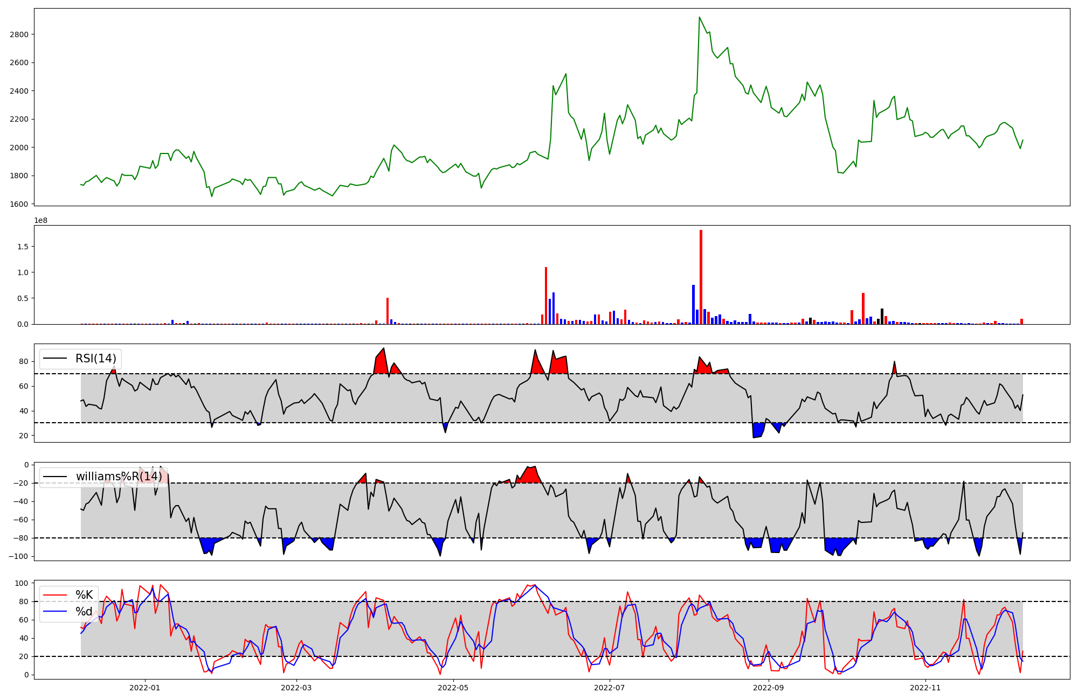Click the 2022-05 x-axis tick label
The width and height of the screenshot is (1078, 700).
[x=453, y=688]
